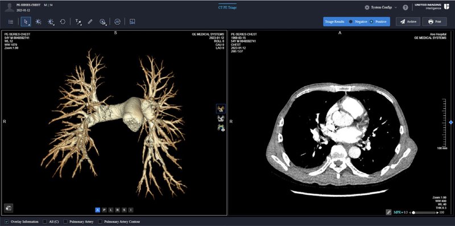Uncheck the Overlay Information checkbox
Viewport: 455px width, 226px height.
(7, 221)
